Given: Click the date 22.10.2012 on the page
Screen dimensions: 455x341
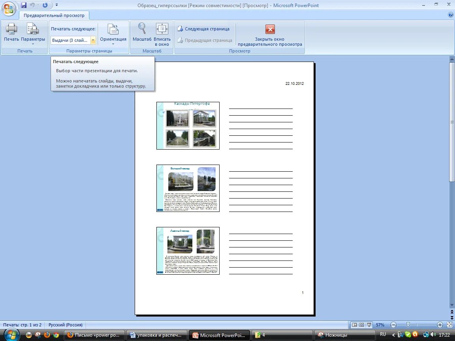Looking at the screenshot, I should click(x=295, y=84).
